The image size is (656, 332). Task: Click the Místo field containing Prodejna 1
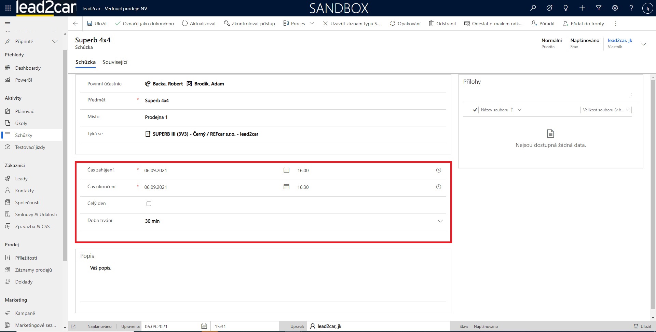294,117
